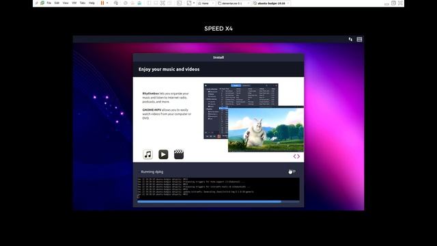Click the orange pause VM button
The image size is (437, 246).
102,3
